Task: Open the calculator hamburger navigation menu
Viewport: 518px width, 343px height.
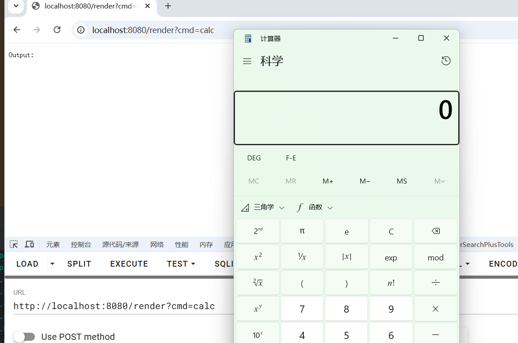Action: pyautogui.click(x=247, y=61)
